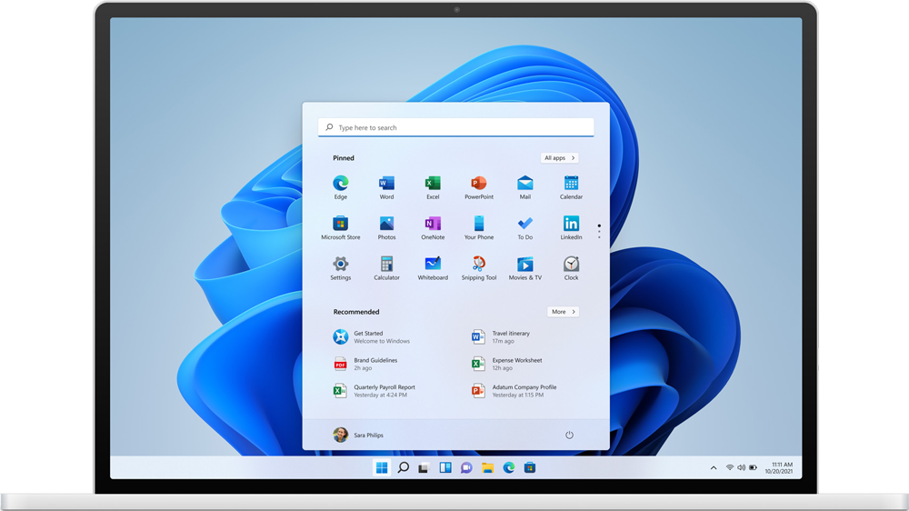
Task: Show More recommended items
Action: 563,312
